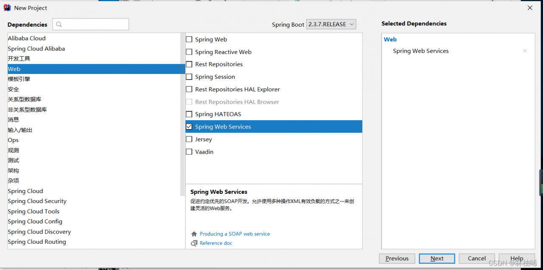Check the Vaadin checkbox

(189, 152)
